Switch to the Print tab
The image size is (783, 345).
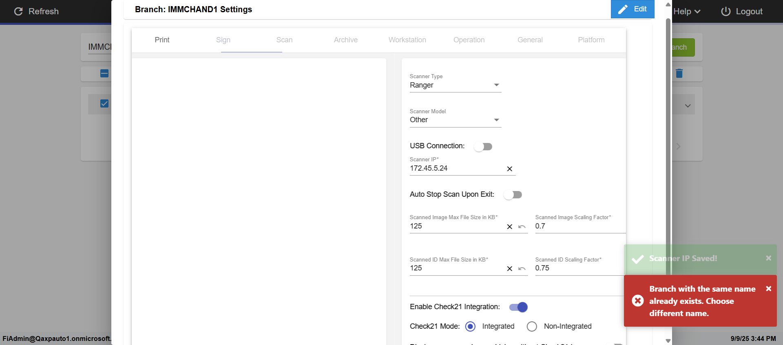162,40
